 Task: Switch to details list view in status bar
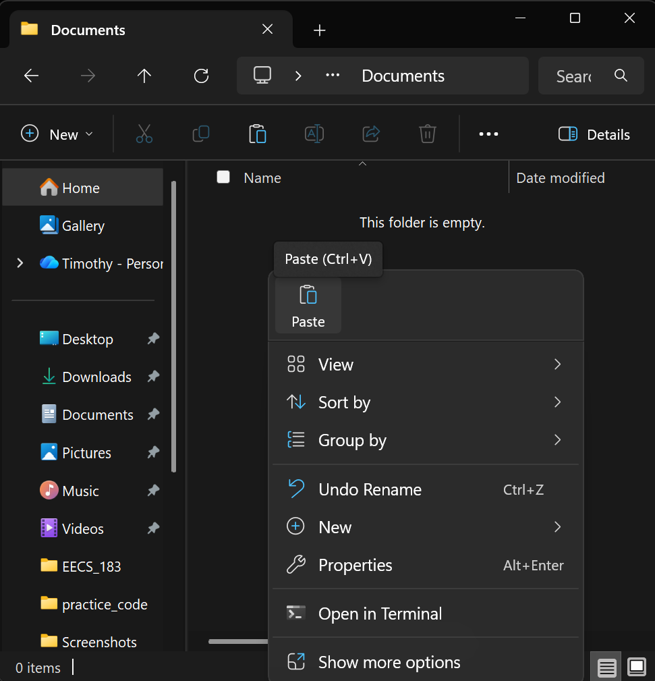pyautogui.click(x=606, y=667)
